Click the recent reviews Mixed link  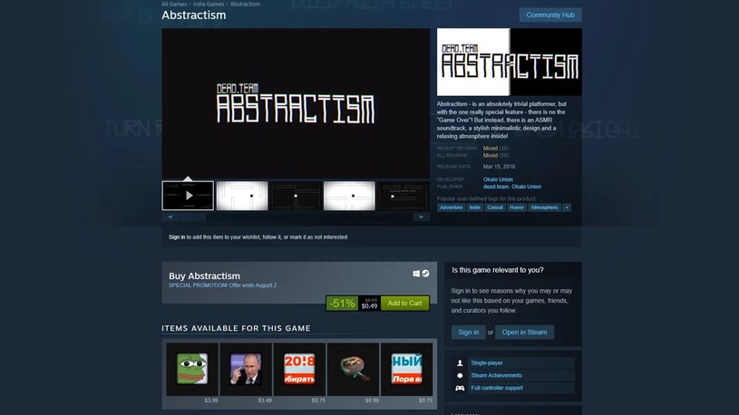[491, 148]
